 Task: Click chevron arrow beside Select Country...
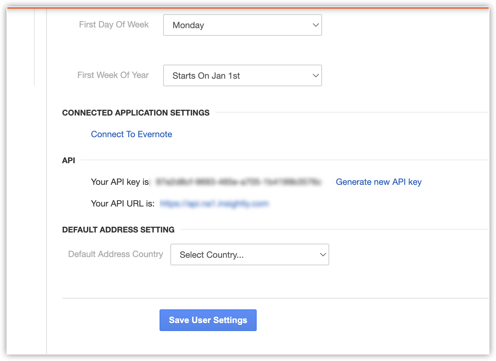(x=323, y=255)
